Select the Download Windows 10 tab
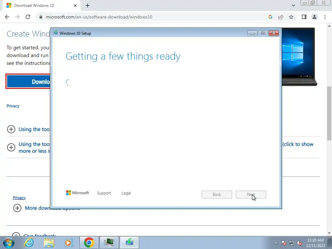This screenshot has height=249, width=332. coord(41,6)
